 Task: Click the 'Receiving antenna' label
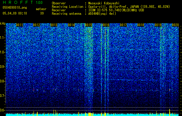(x=67, y=14)
